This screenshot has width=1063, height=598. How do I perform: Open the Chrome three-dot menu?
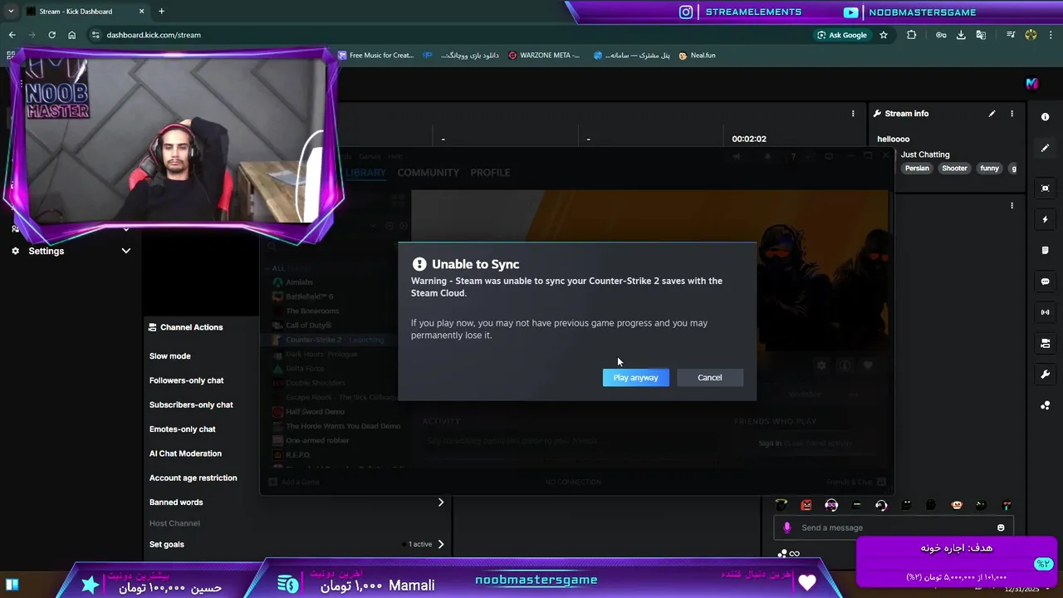(x=1051, y=35)
